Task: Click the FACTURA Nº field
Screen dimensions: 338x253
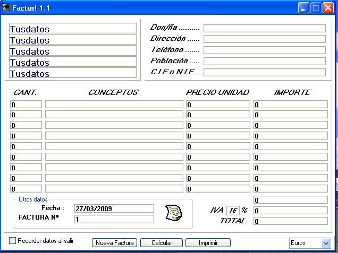Action: [114, 219]
